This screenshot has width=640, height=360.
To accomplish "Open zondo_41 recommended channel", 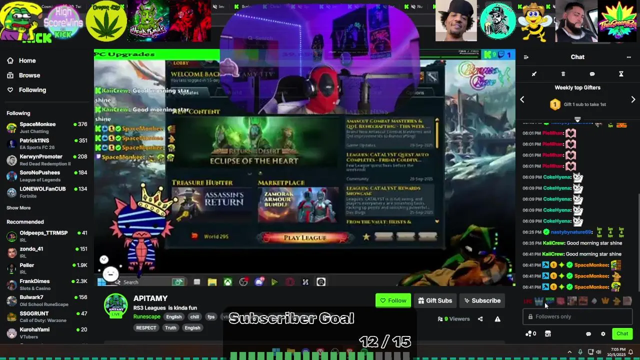I will pyautogui.click(x=46, y=252).
